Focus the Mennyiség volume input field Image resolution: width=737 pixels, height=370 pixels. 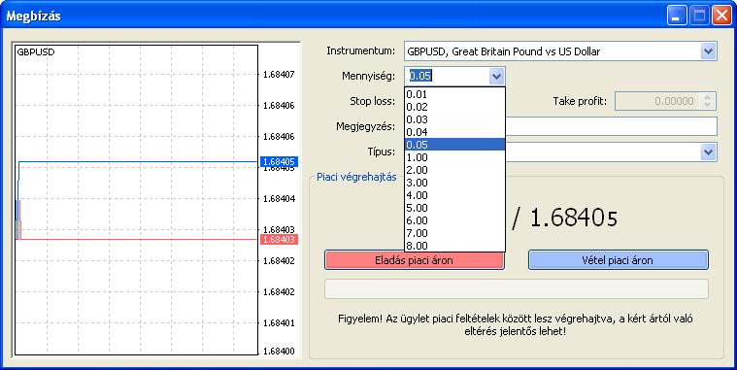(447, 76)
